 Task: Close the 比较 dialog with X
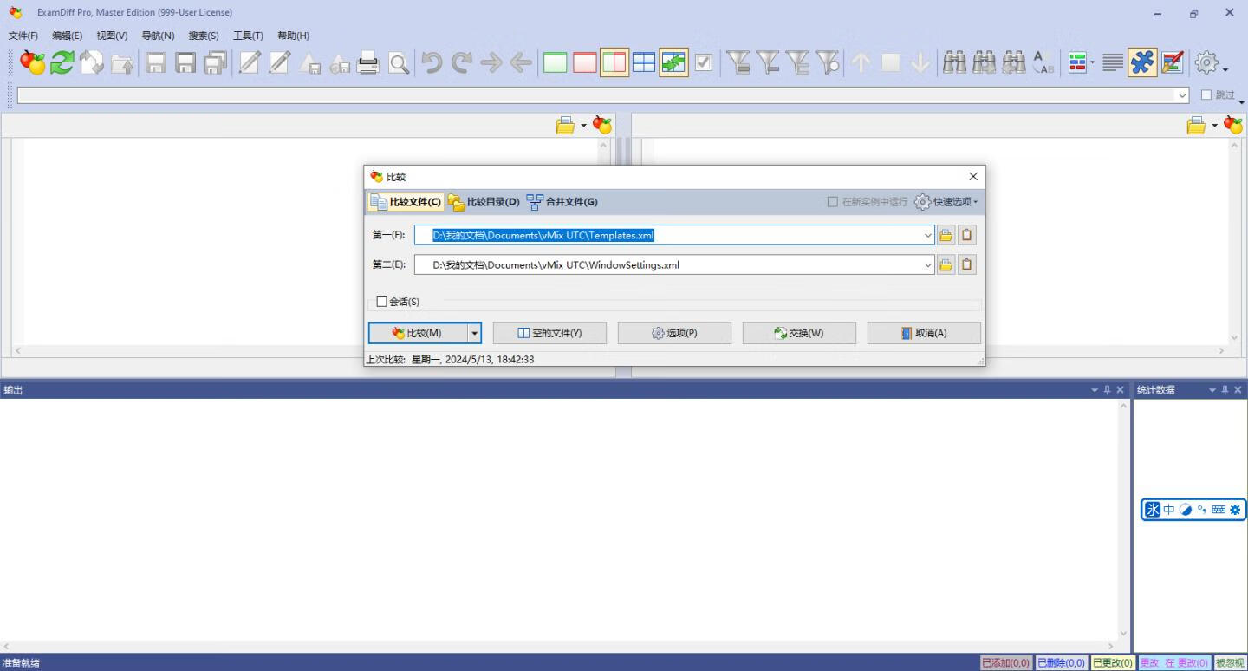(x=972, y=176)
